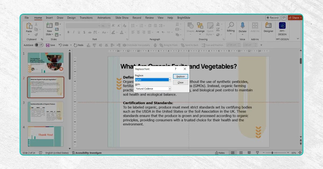Start Dictate with the microphone icon
323x169 pixels.
[x=243, y=26]
